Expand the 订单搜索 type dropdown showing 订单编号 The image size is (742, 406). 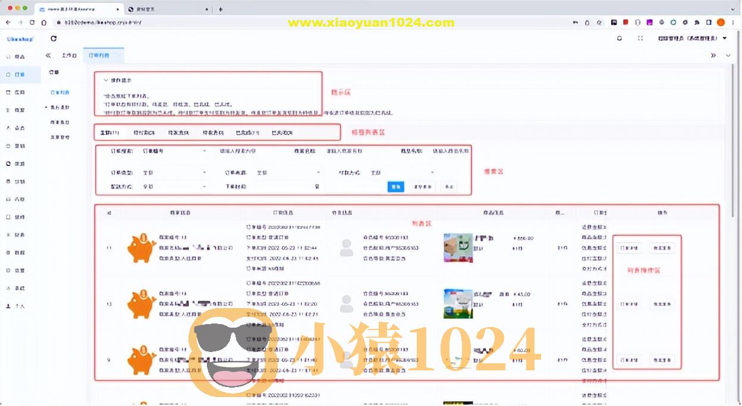tap(174, 151)
